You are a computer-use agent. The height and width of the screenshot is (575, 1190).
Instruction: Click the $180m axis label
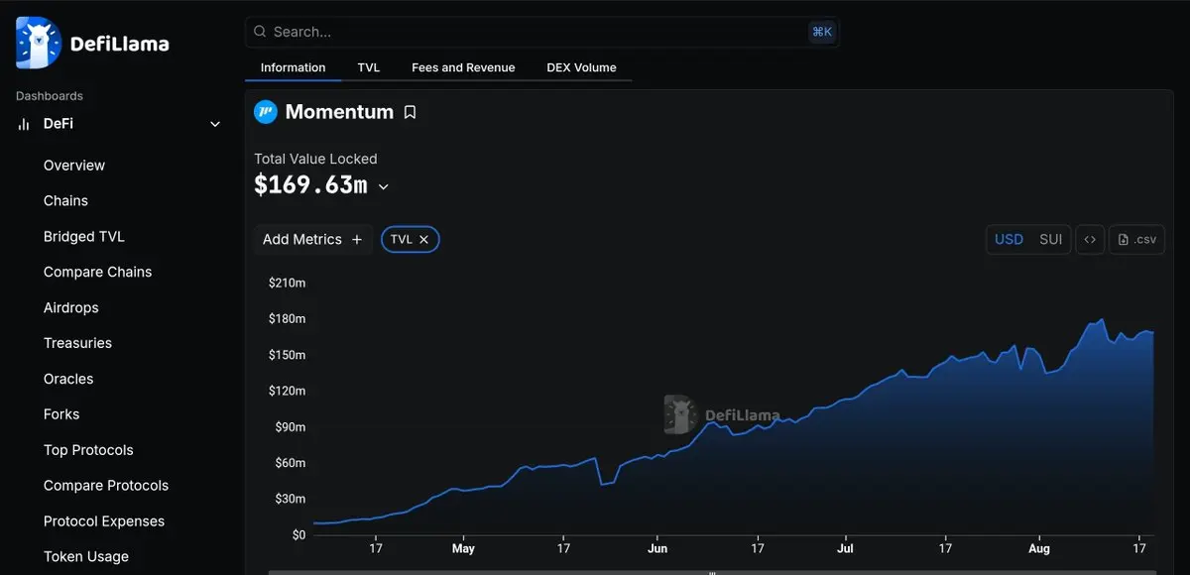(x=287, y=318)
